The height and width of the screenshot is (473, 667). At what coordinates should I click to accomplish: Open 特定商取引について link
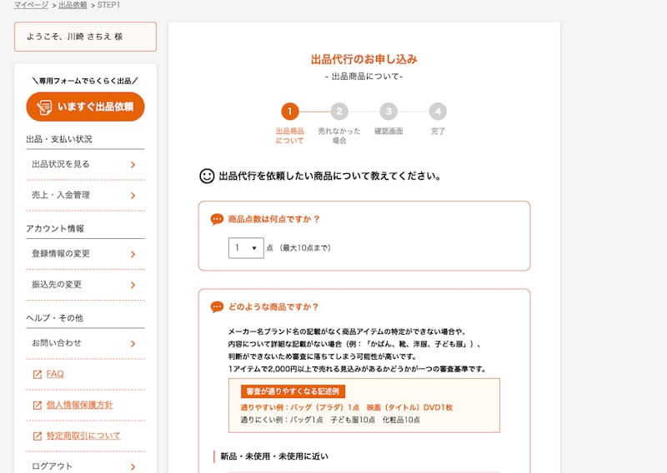(83, 436)
